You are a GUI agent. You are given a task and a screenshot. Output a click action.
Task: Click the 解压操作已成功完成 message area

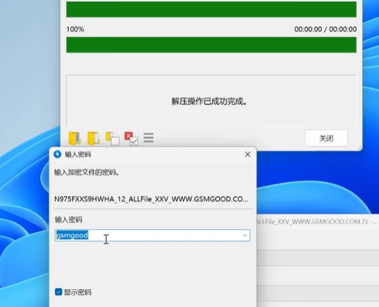coord(211,101)
